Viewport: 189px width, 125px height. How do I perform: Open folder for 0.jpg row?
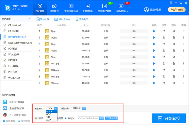[164, 31]
